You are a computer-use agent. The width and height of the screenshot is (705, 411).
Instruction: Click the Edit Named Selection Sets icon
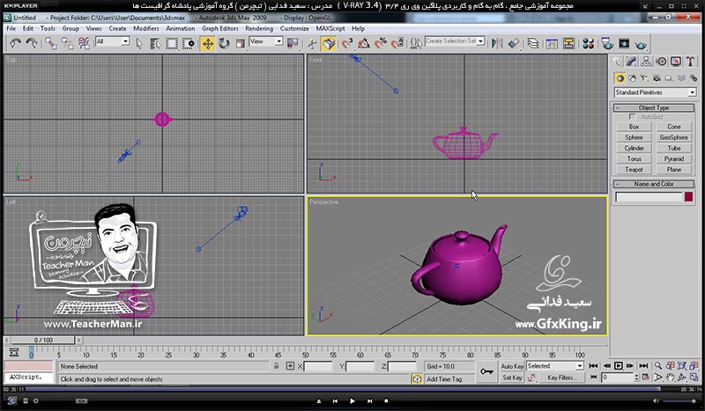(415, 44)
